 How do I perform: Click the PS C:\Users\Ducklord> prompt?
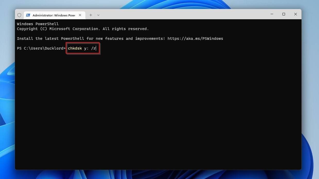pos(41,48)
